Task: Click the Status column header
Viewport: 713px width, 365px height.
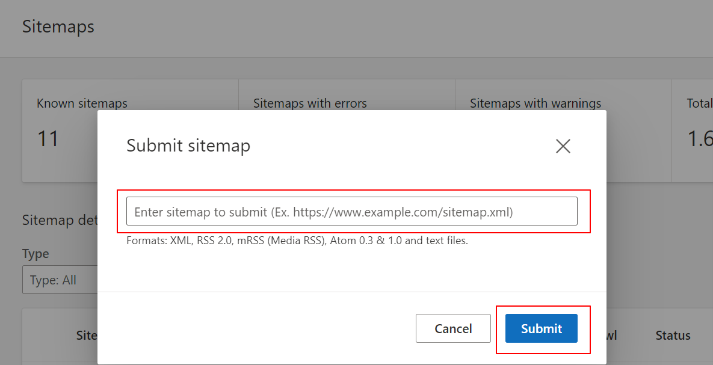Action: pos(673,336)
